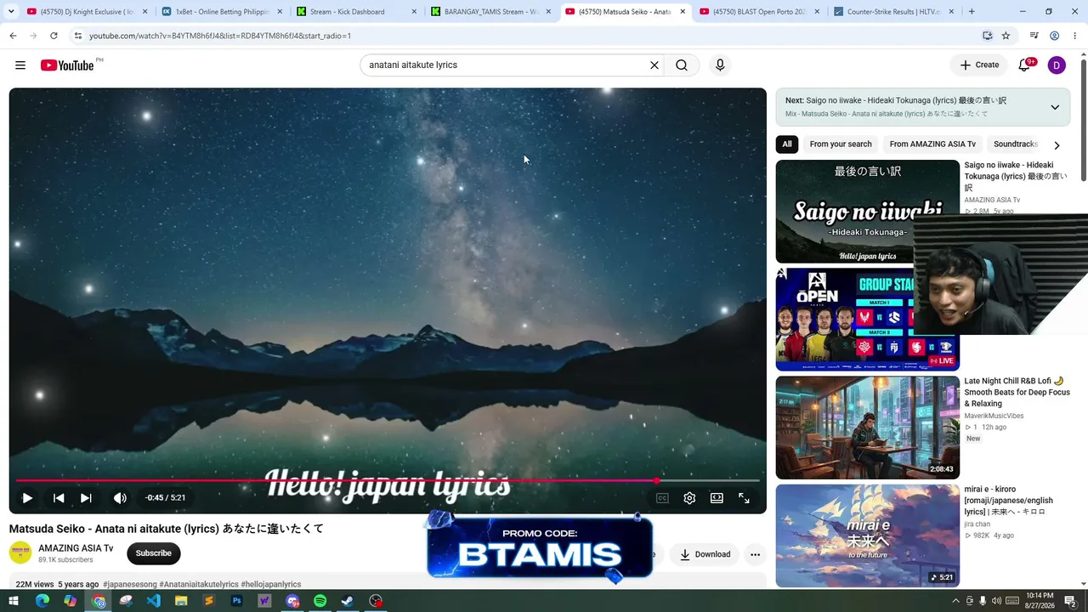Switch player to theater mode
1088x612 pixels.
click(x=717, y=498)
